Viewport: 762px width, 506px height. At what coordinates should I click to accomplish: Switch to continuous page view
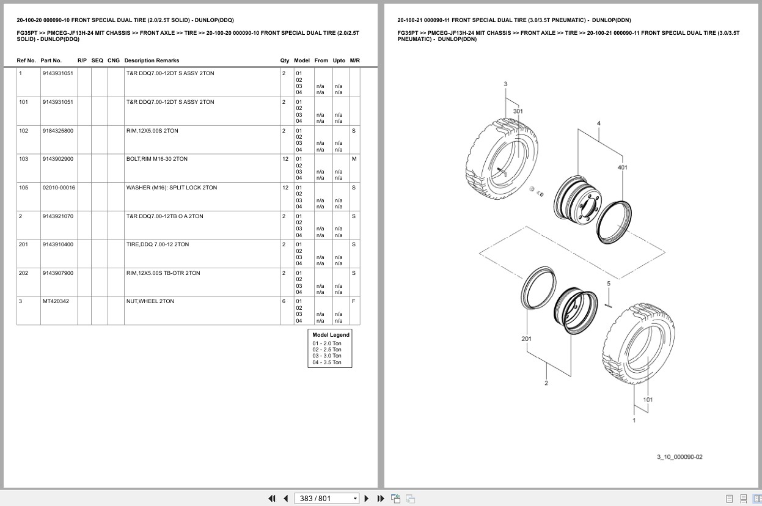(x=743, y=498)
